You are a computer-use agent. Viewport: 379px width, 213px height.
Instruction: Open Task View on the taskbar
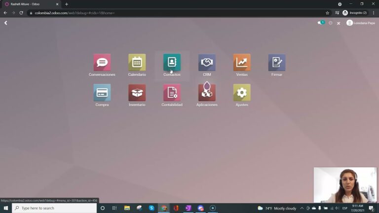[x=114, y=208]
